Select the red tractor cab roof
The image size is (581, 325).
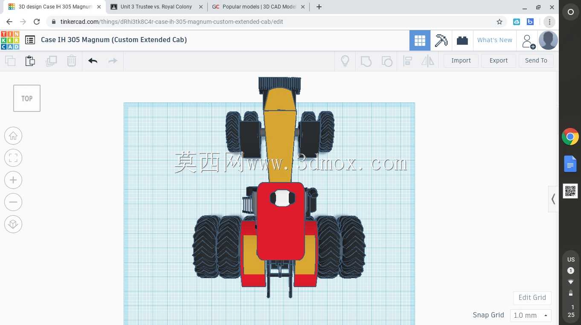coord(281,221)
